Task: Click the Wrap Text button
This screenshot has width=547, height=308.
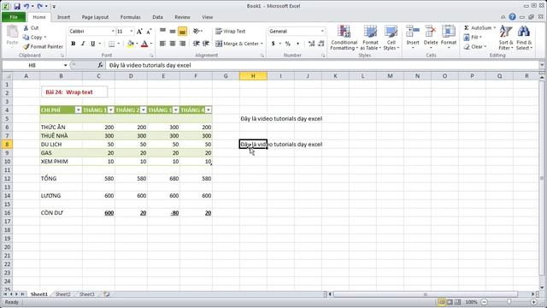Action: 230,32
